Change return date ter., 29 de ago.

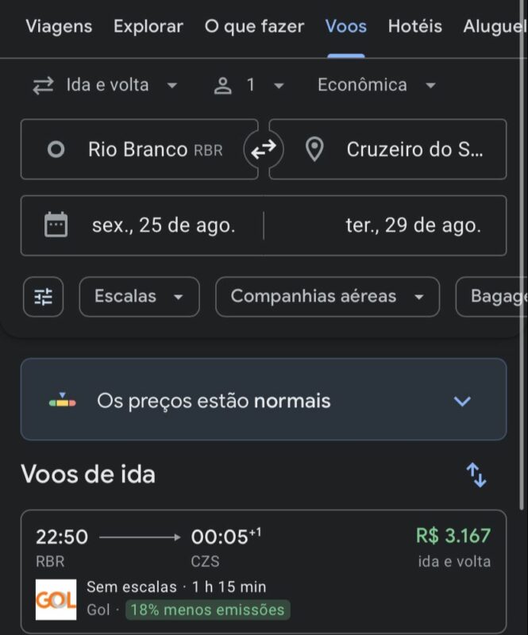pyautogui.click(x=385, y=225)
